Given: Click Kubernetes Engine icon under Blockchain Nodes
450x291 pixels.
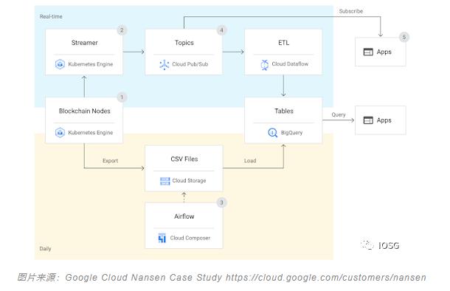Looking at the screenshot, I should click(x=60, y=133).
